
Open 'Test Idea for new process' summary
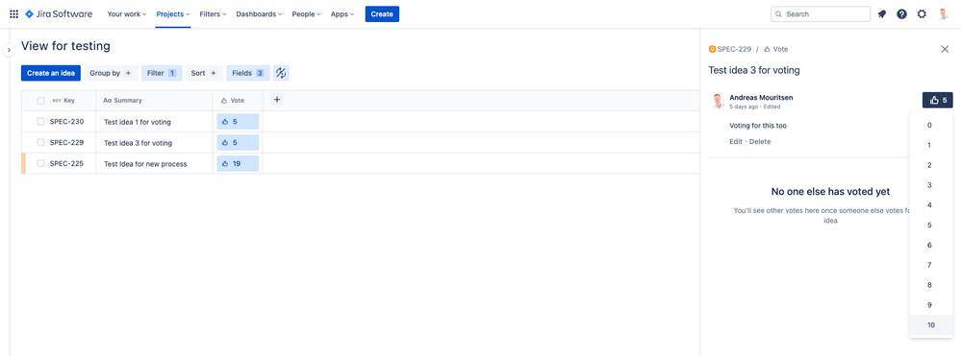click(x=145, y=163)
